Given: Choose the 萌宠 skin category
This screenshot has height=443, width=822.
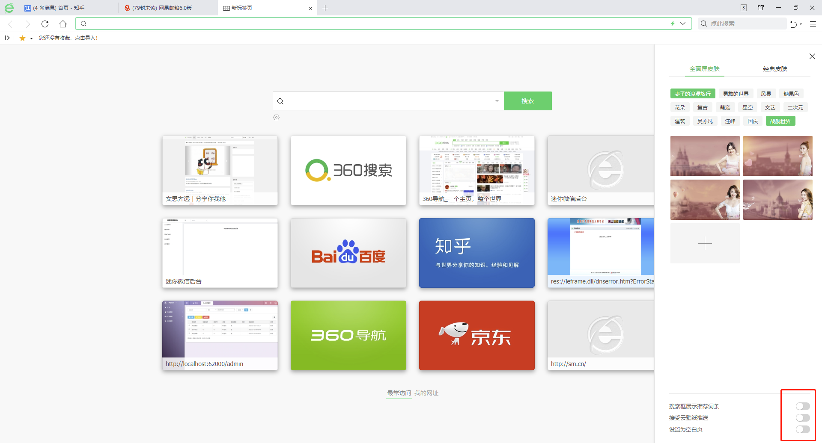Looking at the screenshot, I should coord(725,107).
